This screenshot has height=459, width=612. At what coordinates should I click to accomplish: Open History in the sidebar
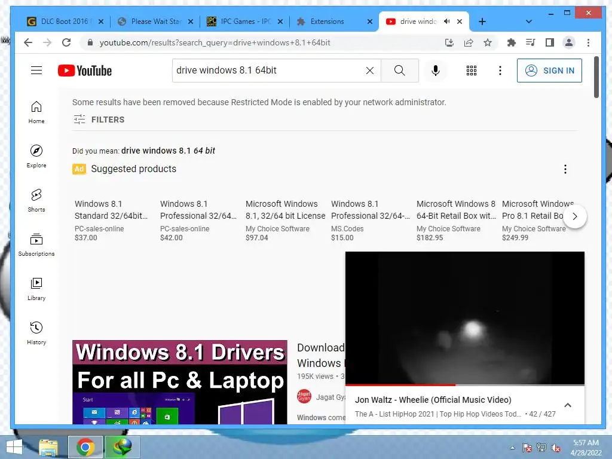click(36, 333)
